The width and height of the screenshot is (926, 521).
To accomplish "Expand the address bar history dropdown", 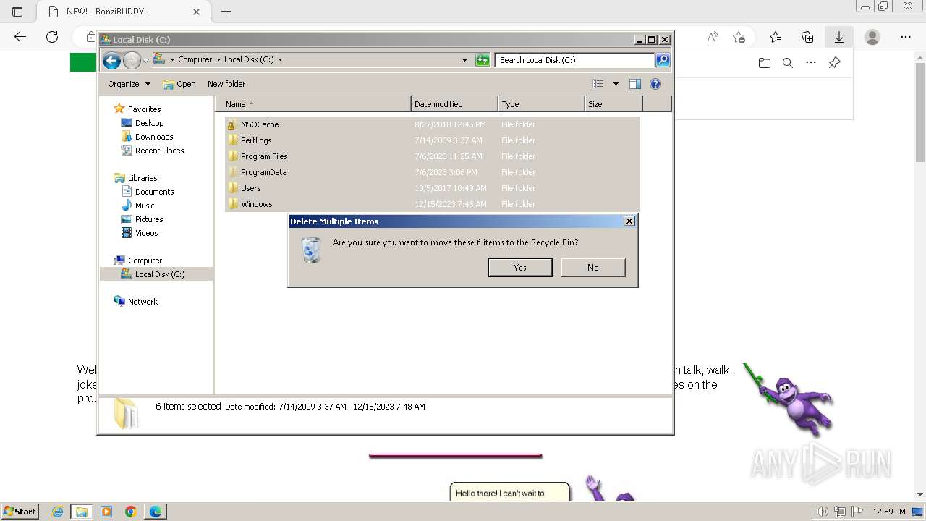I will pos(464,60).
